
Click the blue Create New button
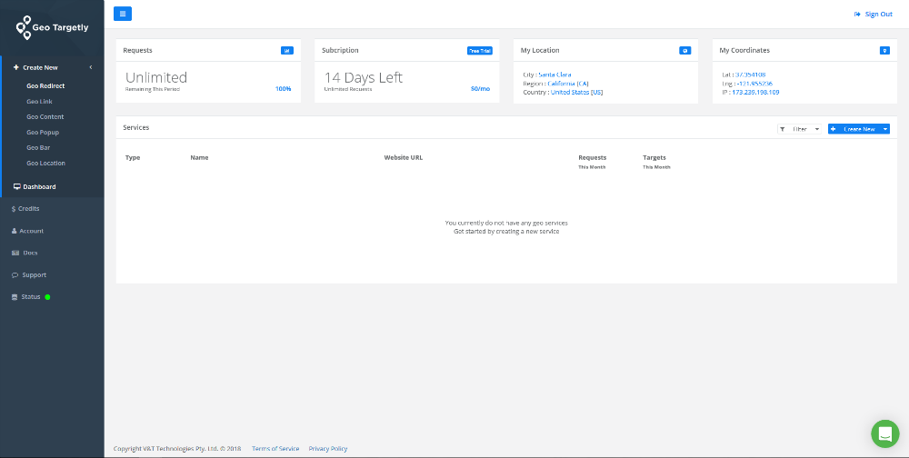[x=854, y=129]
